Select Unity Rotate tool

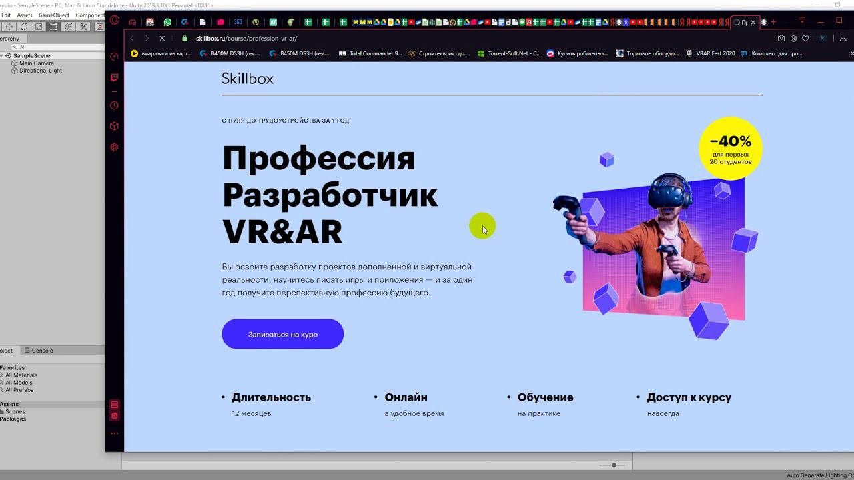pyautogui.click(x=24, y=27)
